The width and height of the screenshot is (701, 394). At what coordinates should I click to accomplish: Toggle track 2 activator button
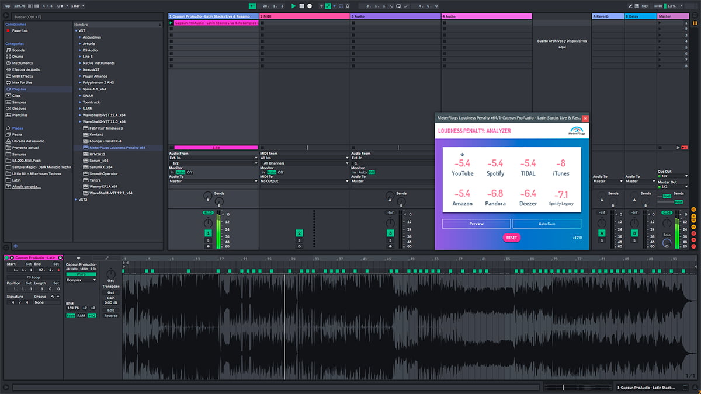click(299, 233)
